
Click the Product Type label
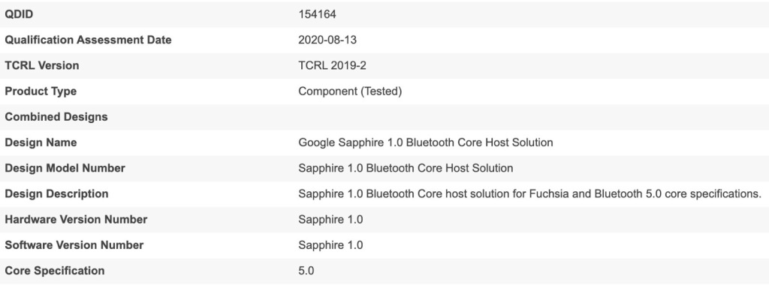pyautogui.click(x=41, y=91)
